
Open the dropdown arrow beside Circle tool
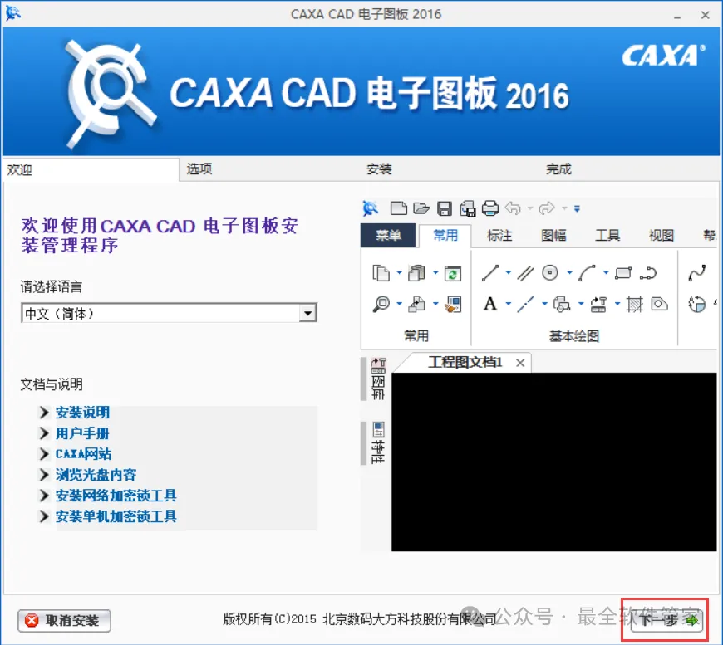[x=569, y=273]
